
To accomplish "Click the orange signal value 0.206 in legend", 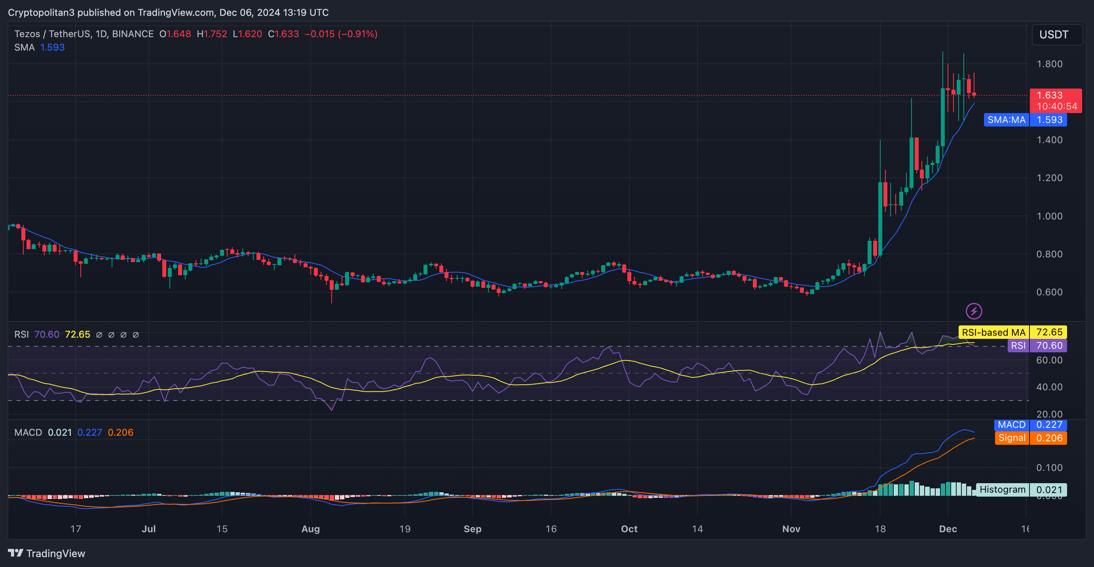I will (121, 433).
